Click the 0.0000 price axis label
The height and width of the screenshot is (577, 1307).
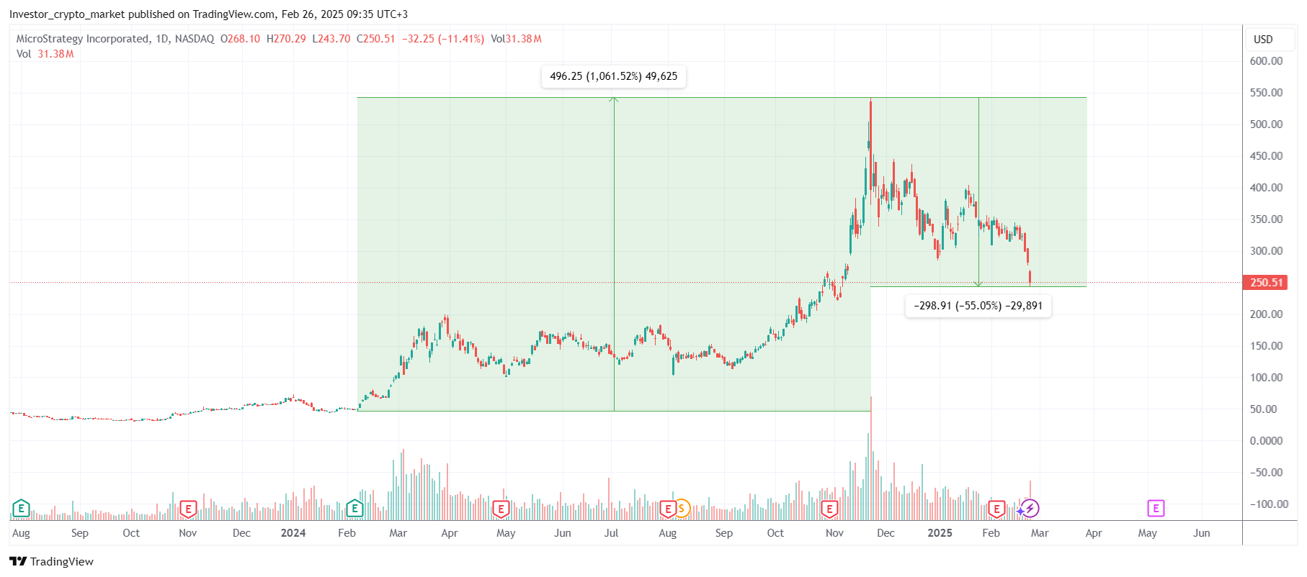tap(1267, 441)
